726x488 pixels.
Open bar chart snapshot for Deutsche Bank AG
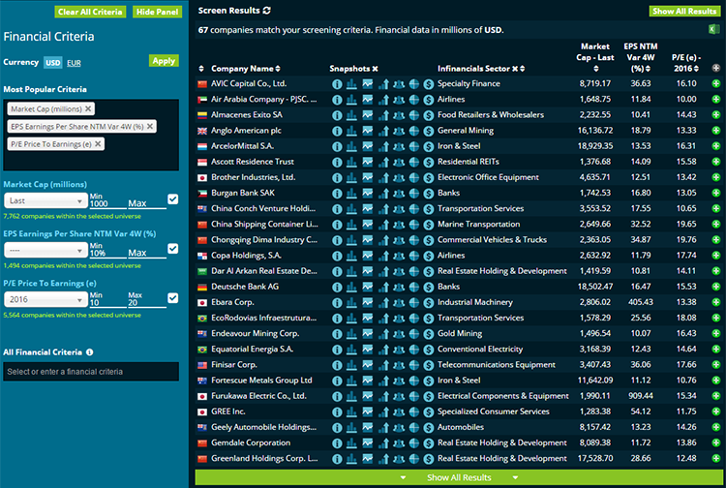[x=352, y=287]
